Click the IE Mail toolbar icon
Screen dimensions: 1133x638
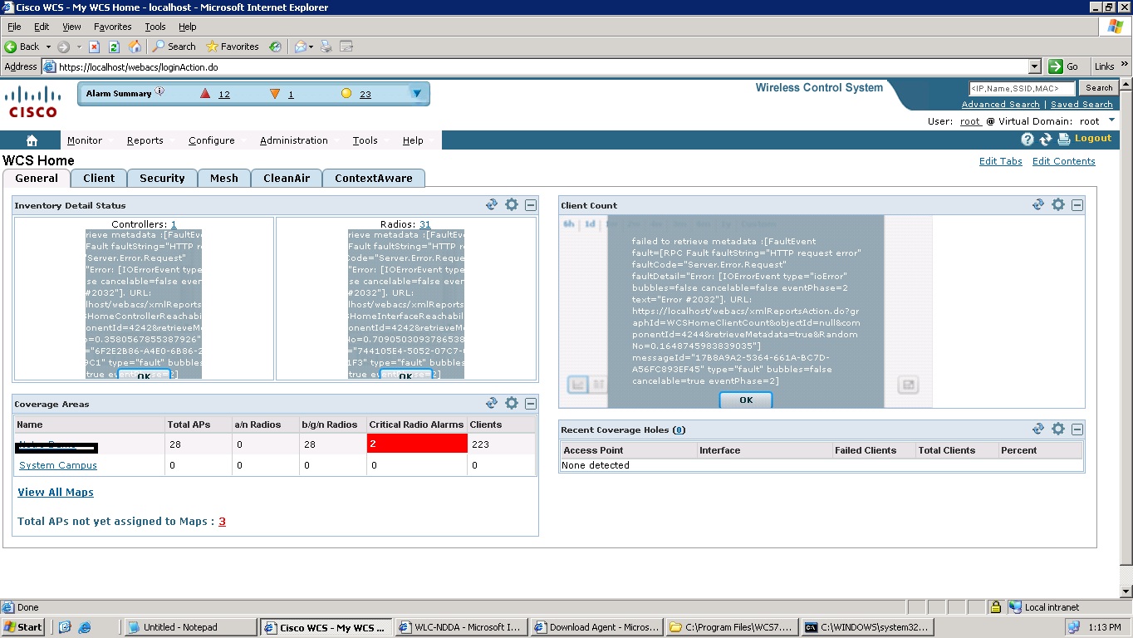coord(301,47)
